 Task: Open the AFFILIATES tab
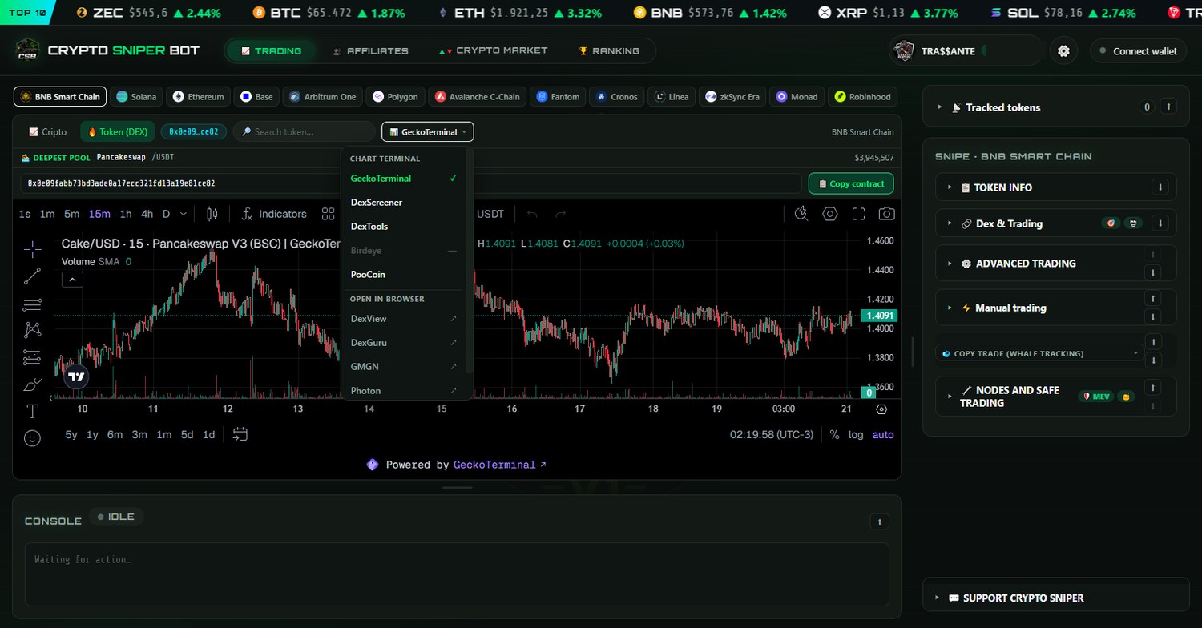coord(370,50)
